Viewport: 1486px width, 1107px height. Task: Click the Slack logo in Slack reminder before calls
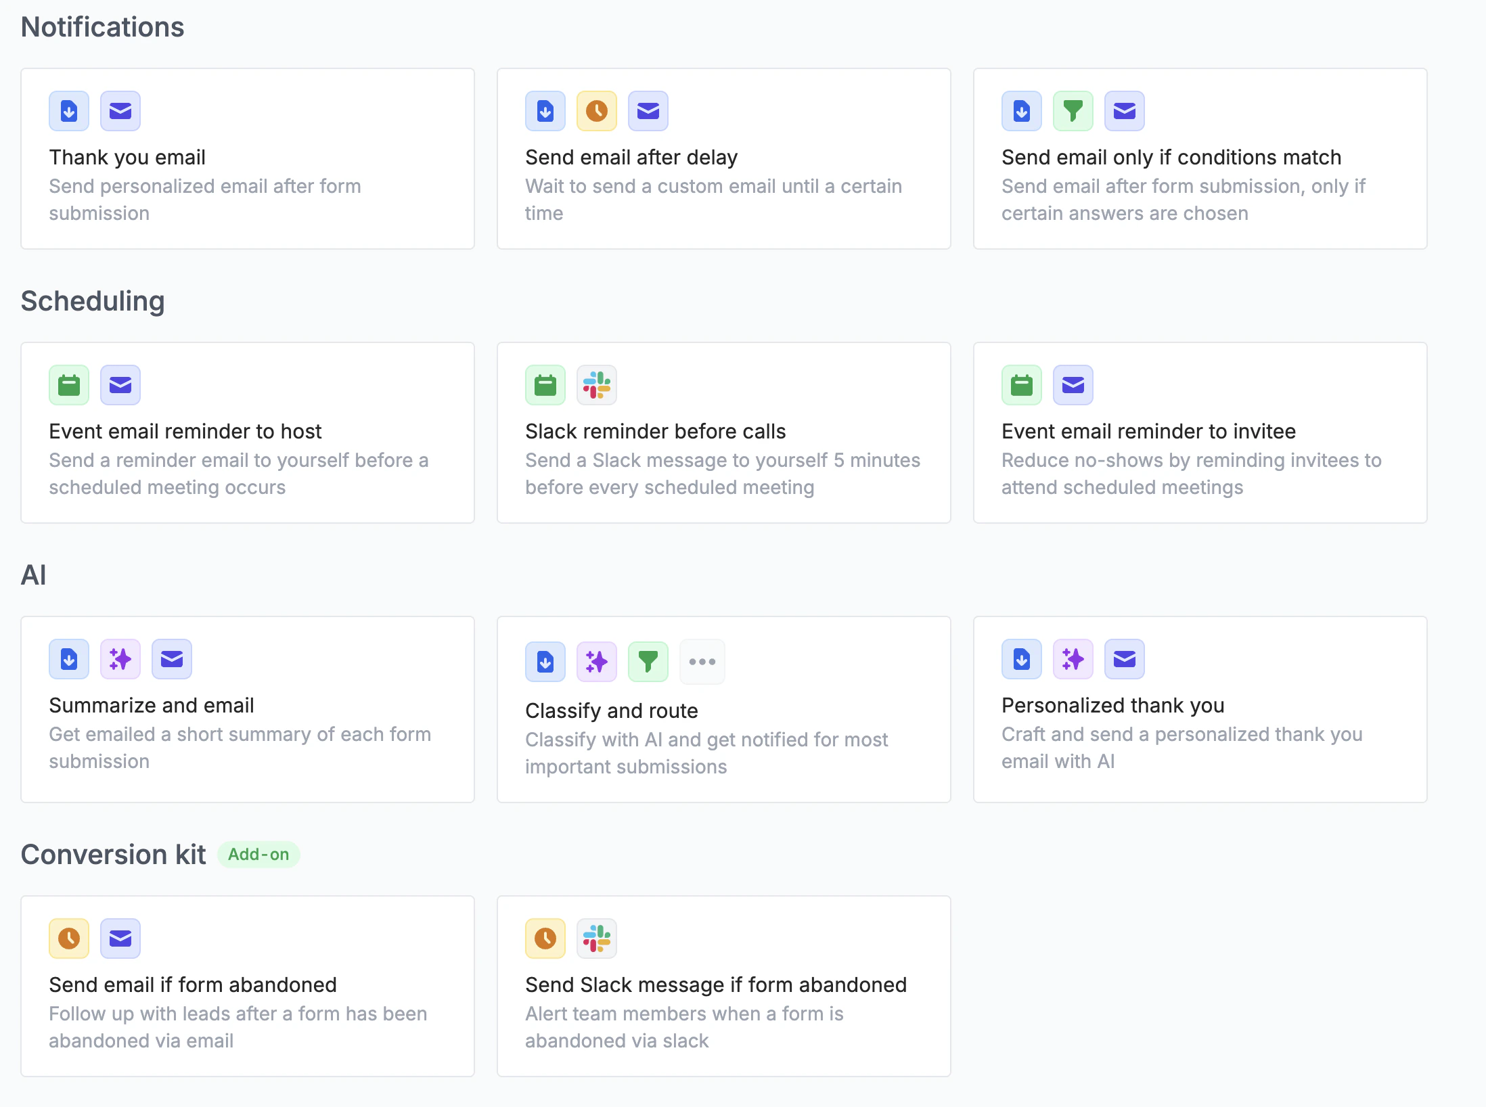[596, 385]
